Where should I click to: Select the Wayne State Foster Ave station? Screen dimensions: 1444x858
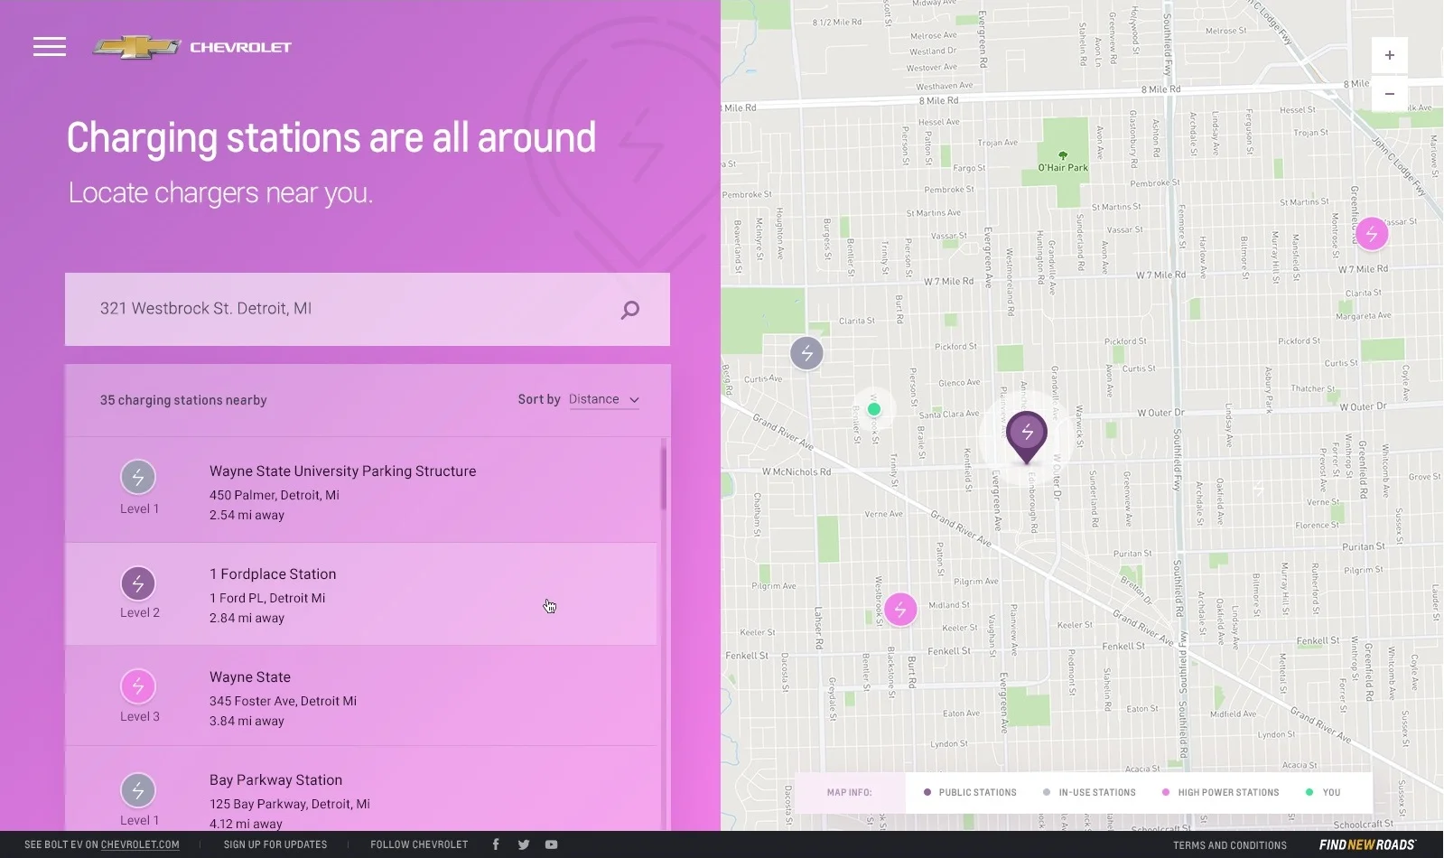click(361, 696)
